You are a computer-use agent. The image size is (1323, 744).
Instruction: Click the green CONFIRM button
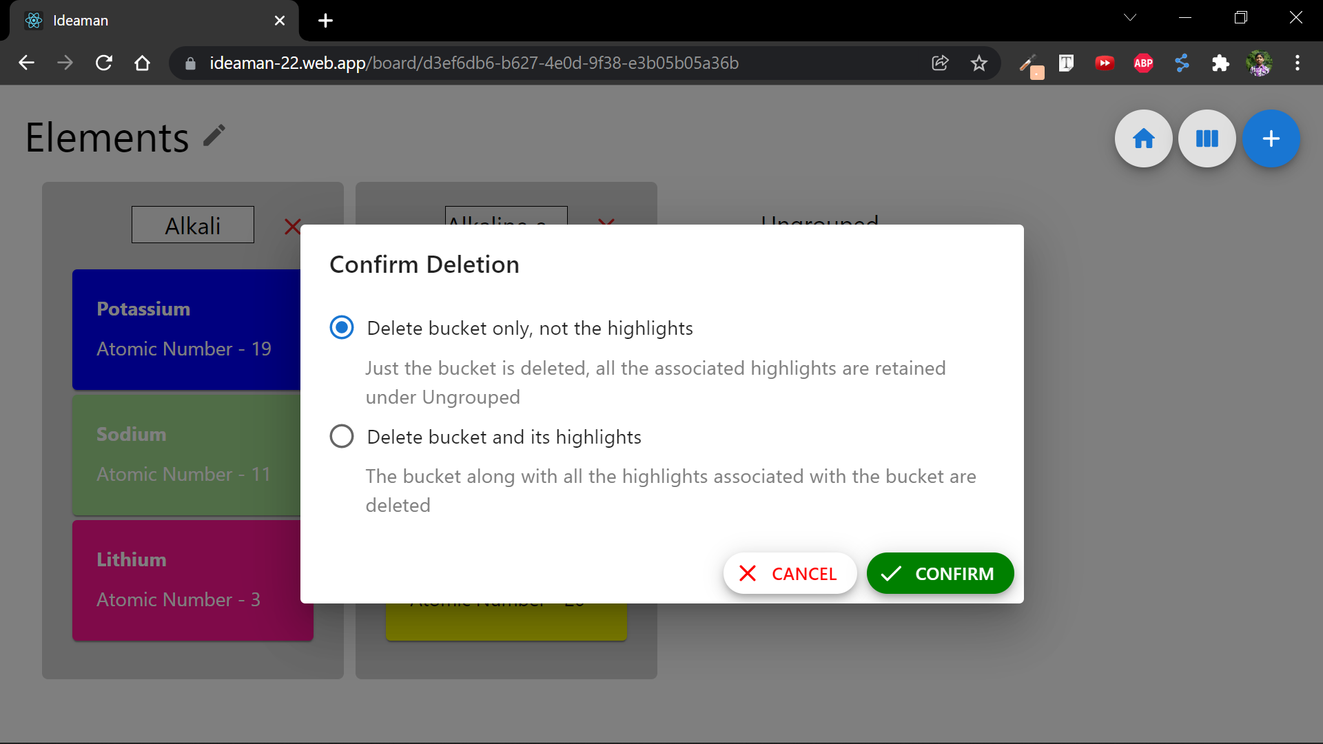click(x=940, y=573)
